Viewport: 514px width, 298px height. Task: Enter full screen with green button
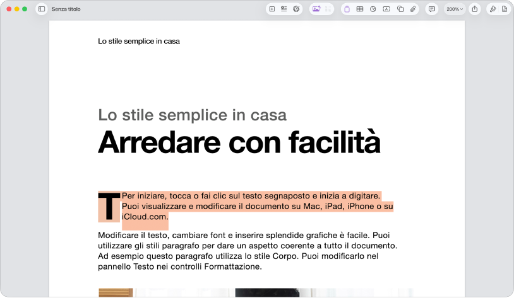click(x=25, y=9)
